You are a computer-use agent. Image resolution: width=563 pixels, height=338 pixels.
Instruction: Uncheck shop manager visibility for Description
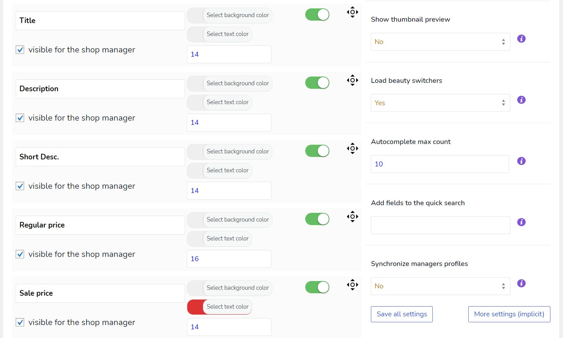click(20, 118)
